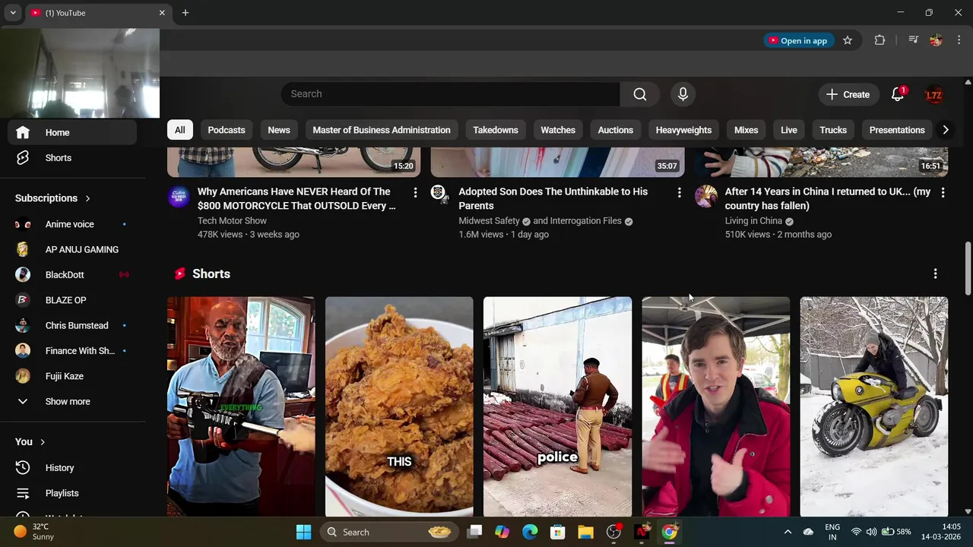973x547 pixels.
Task: Click the Create button
Action: point(848,94)
